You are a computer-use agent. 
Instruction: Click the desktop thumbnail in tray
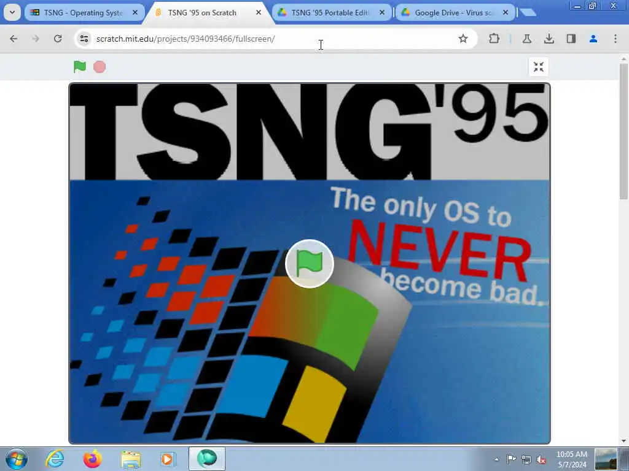click(x=605, y=459)
